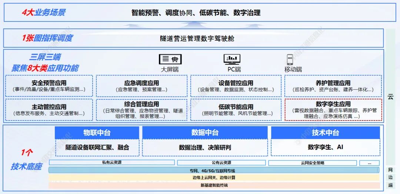Click the 端 label on the right sidebar

point(390,186)
